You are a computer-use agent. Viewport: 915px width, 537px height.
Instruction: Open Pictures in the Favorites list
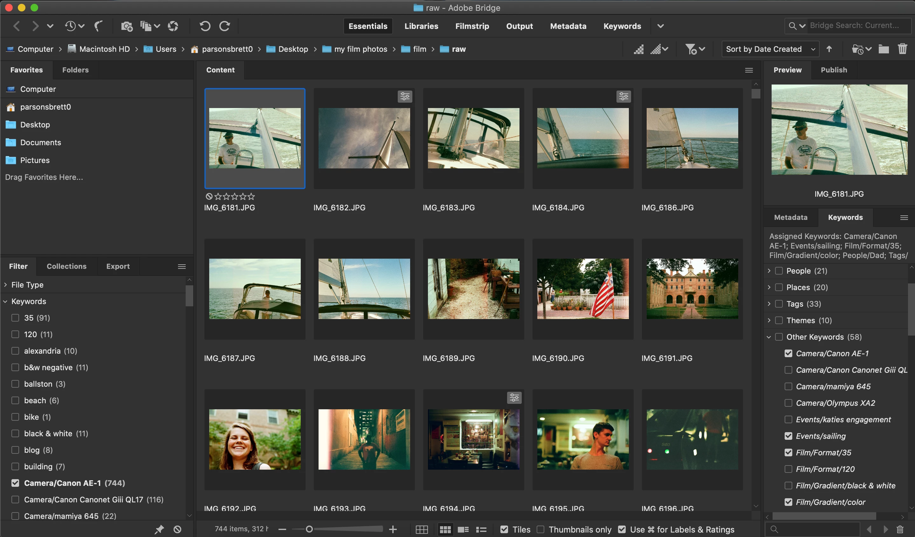pos(35,160)
